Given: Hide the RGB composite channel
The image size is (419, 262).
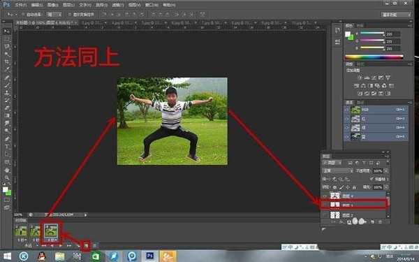Looking at the screenshot, I should (x=347, y=110).
